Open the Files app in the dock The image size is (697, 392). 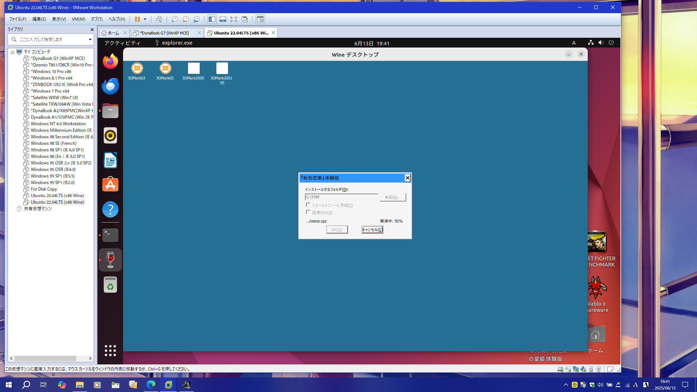coord(110,111)
